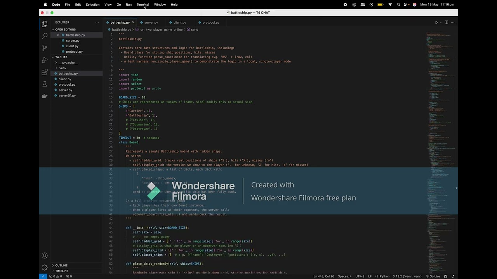
Task: Open the Selection menu
Action: tap(92, 5)
